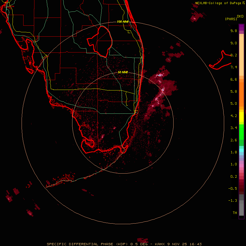The width and height of the screenshot is (246, 246).
Task: Click the 50 NMI range ring label
Action: pos(123,72)
